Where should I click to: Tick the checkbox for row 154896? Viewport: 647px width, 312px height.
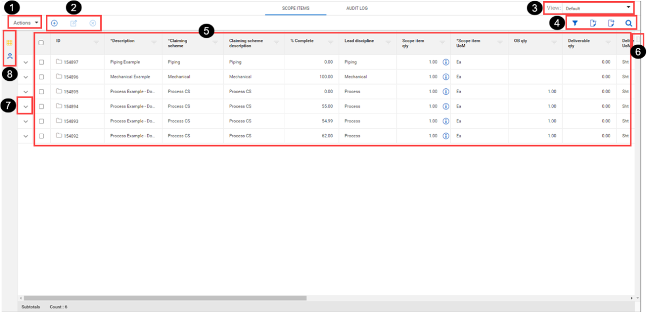(42, 77)
